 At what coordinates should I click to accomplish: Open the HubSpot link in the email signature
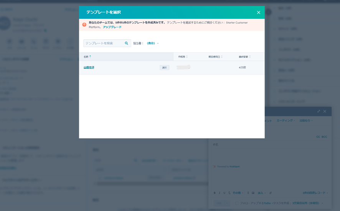pyautogui.click(x=234, y=167)
